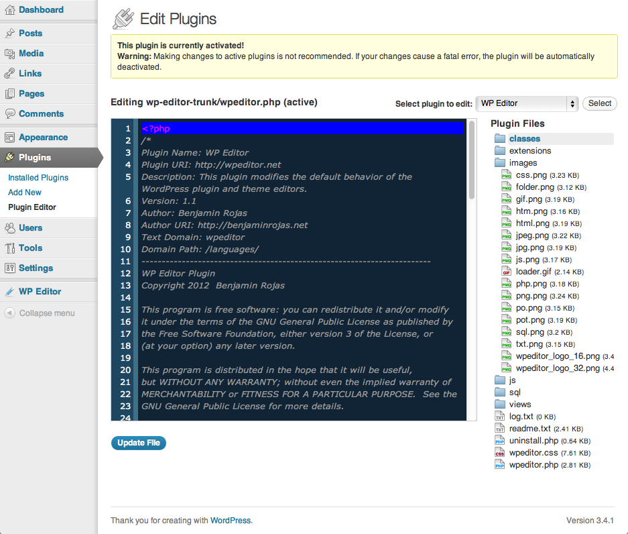Select Add New under Plugins

point(24,192)
